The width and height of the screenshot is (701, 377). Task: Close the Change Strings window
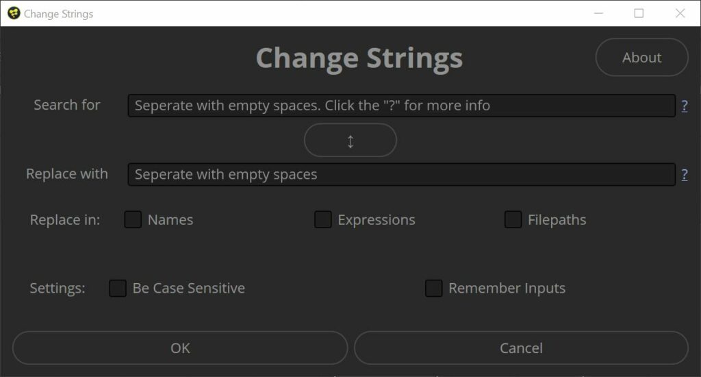[680, 14]
